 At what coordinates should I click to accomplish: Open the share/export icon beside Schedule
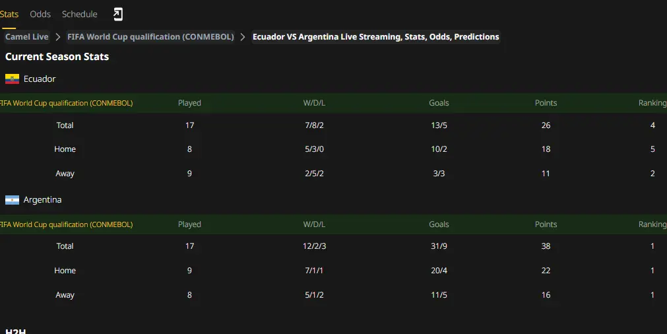click(x=118, y=14)
